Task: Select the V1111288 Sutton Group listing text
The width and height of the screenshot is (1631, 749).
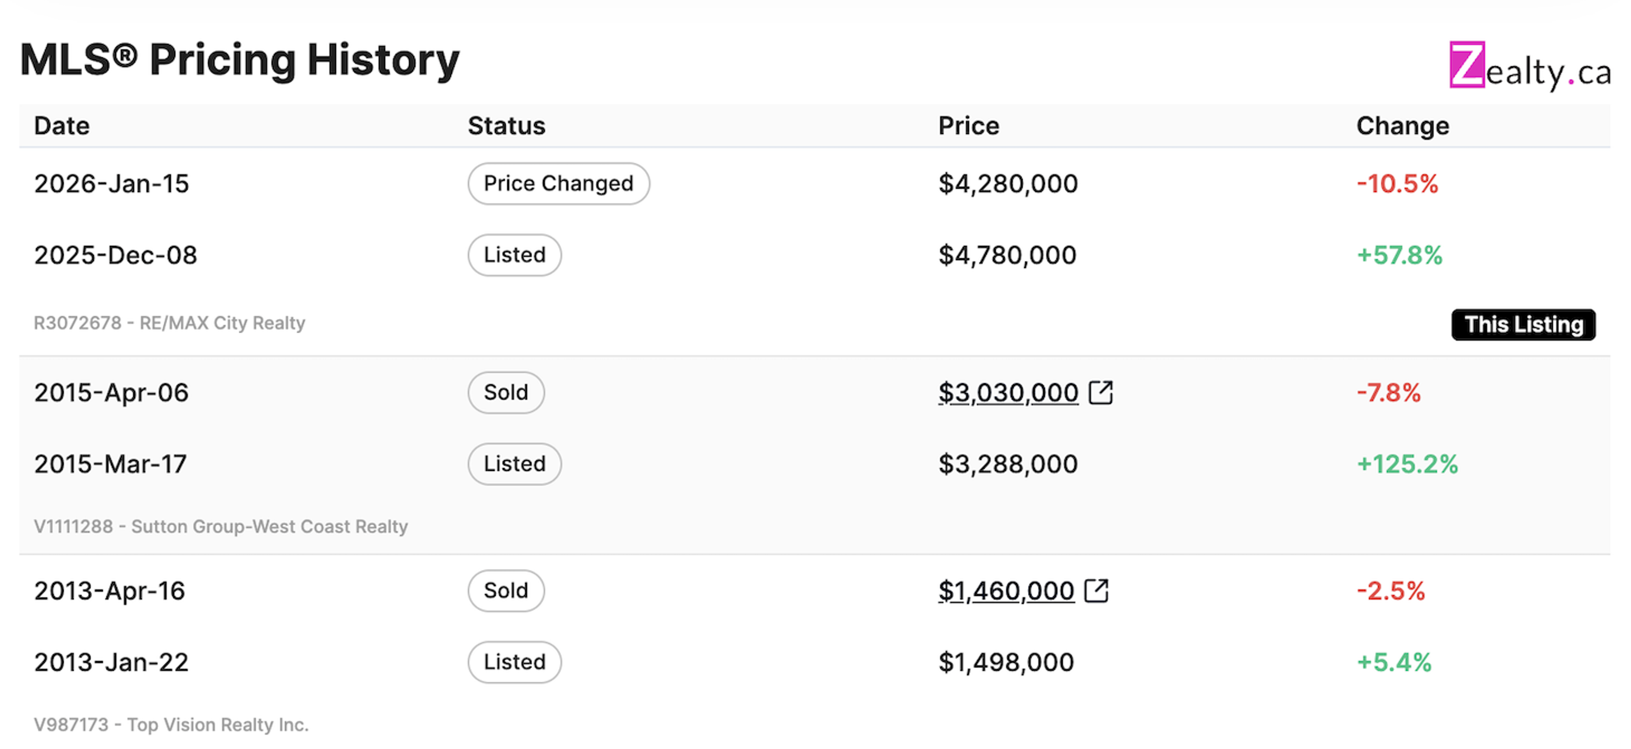Action: pyautogui.click(x=221, y=527)
